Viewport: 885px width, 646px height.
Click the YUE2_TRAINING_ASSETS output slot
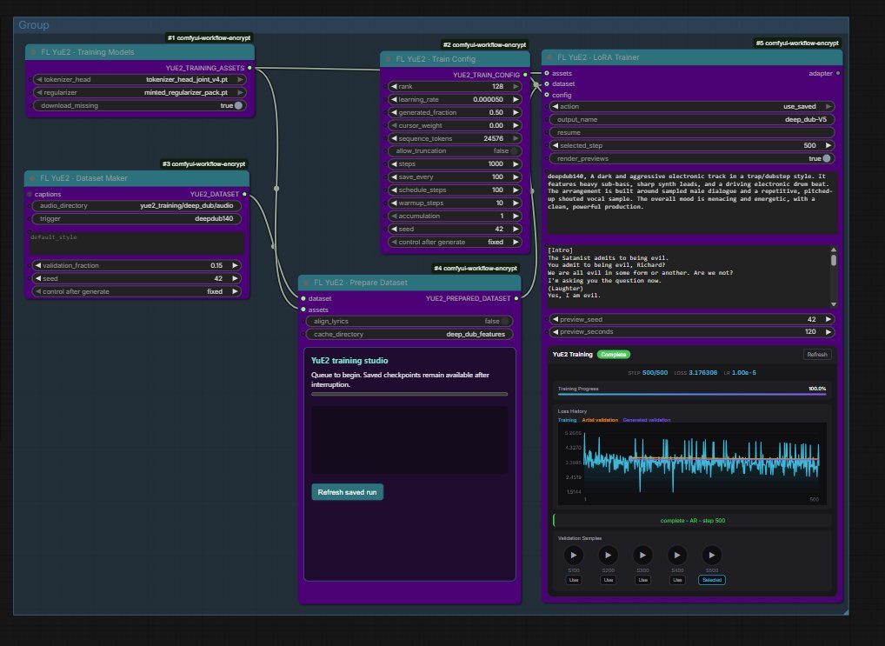(x=250, y=68)
